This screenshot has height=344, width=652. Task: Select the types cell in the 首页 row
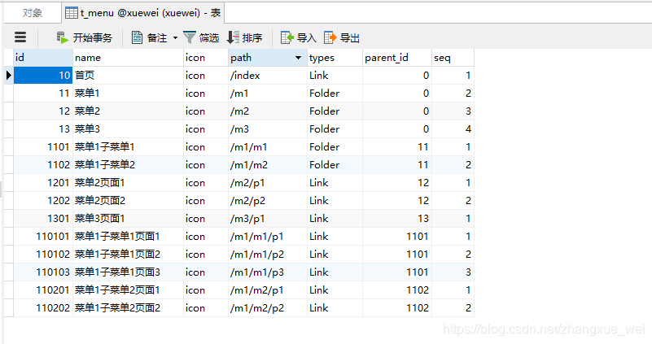(x=335, y=75)
